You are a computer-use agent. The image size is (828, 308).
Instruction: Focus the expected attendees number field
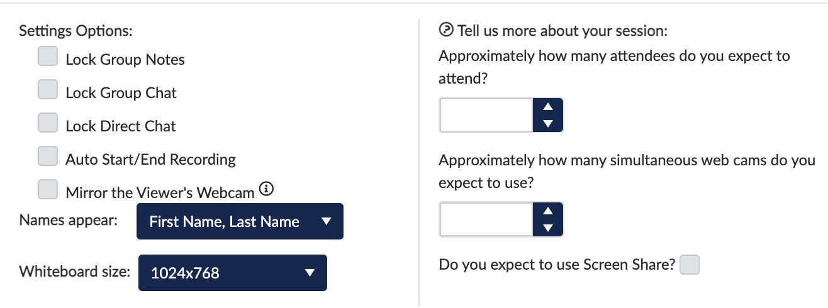[x=486, y=116]
